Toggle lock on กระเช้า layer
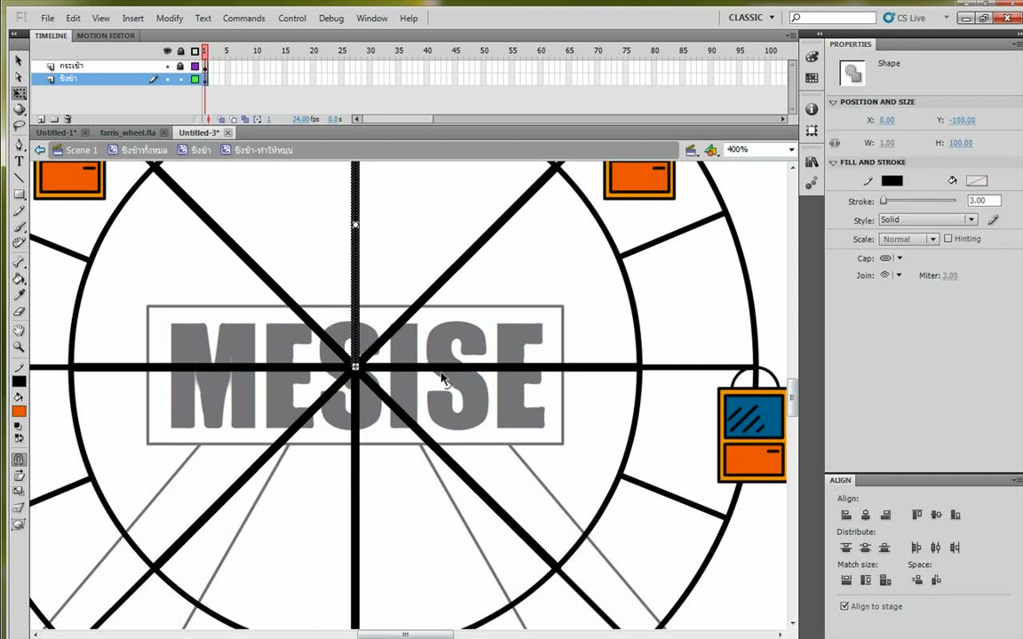 coord(181,66)
